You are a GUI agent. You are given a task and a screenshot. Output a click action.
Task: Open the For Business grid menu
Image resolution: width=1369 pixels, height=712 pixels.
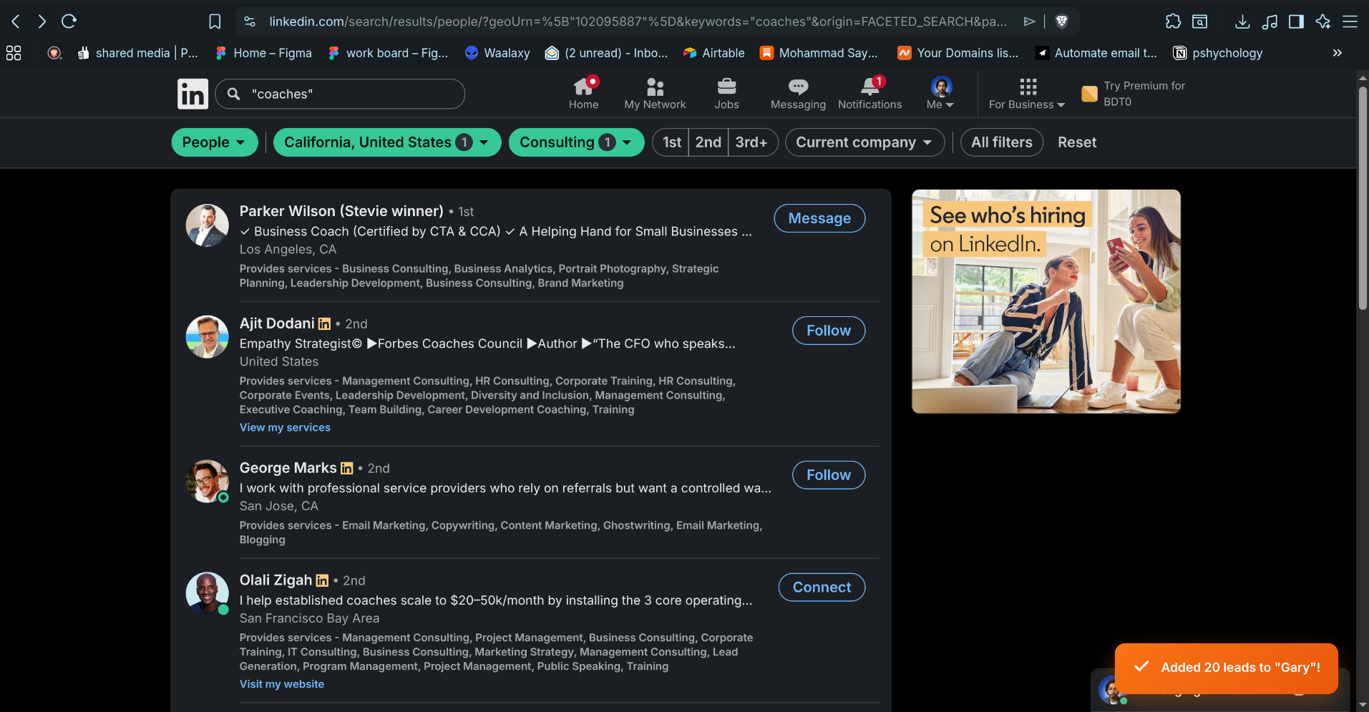pyautogui.click(x=1027, y=94)
